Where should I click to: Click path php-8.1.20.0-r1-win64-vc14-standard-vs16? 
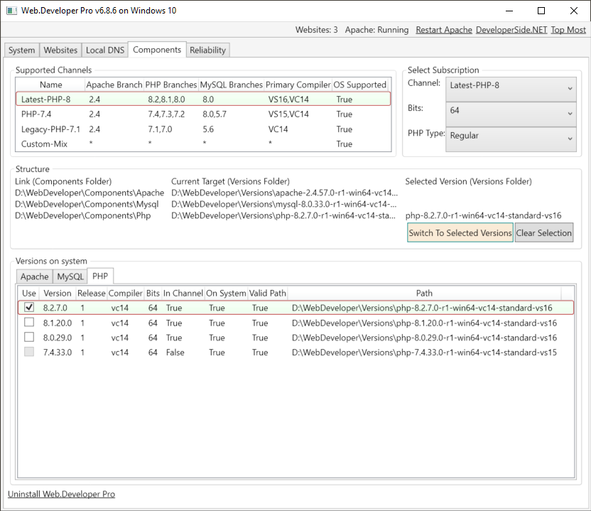pos(424,323)
